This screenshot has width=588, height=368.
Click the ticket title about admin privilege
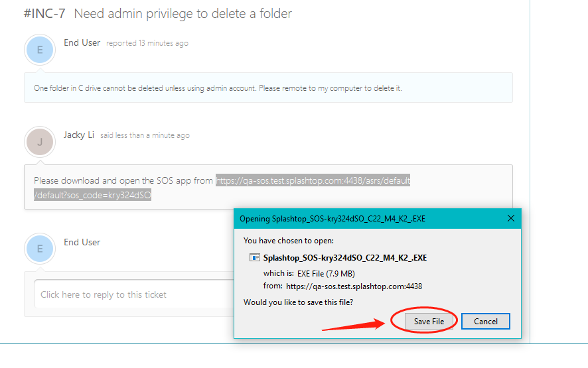[183, 14]
